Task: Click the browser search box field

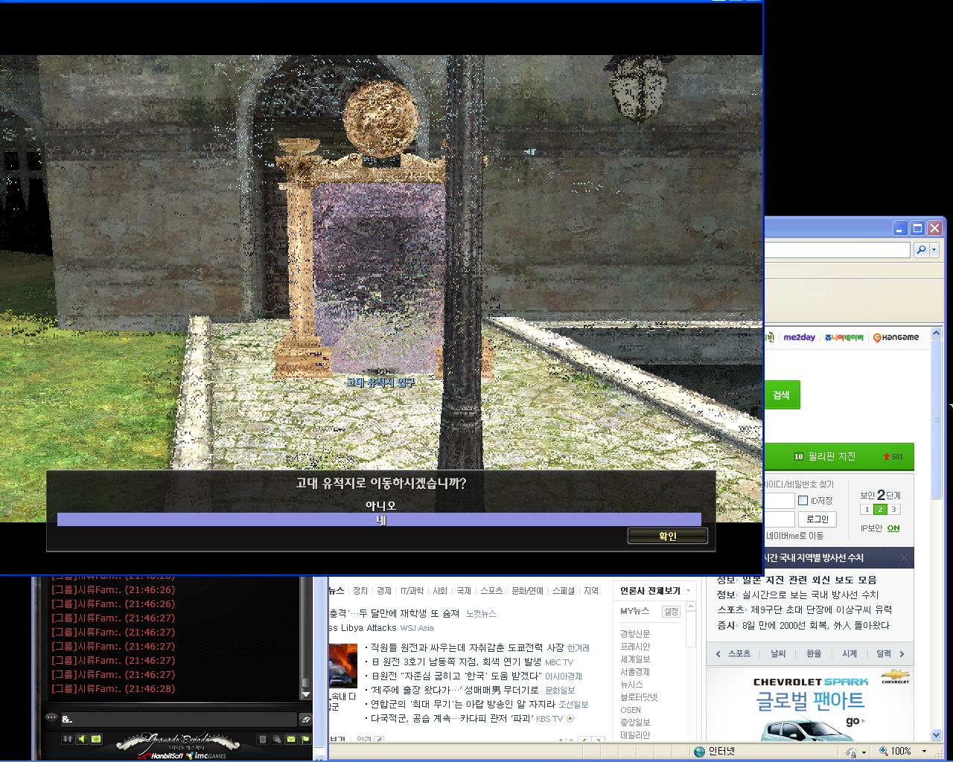Action: [x=837, y=250]
